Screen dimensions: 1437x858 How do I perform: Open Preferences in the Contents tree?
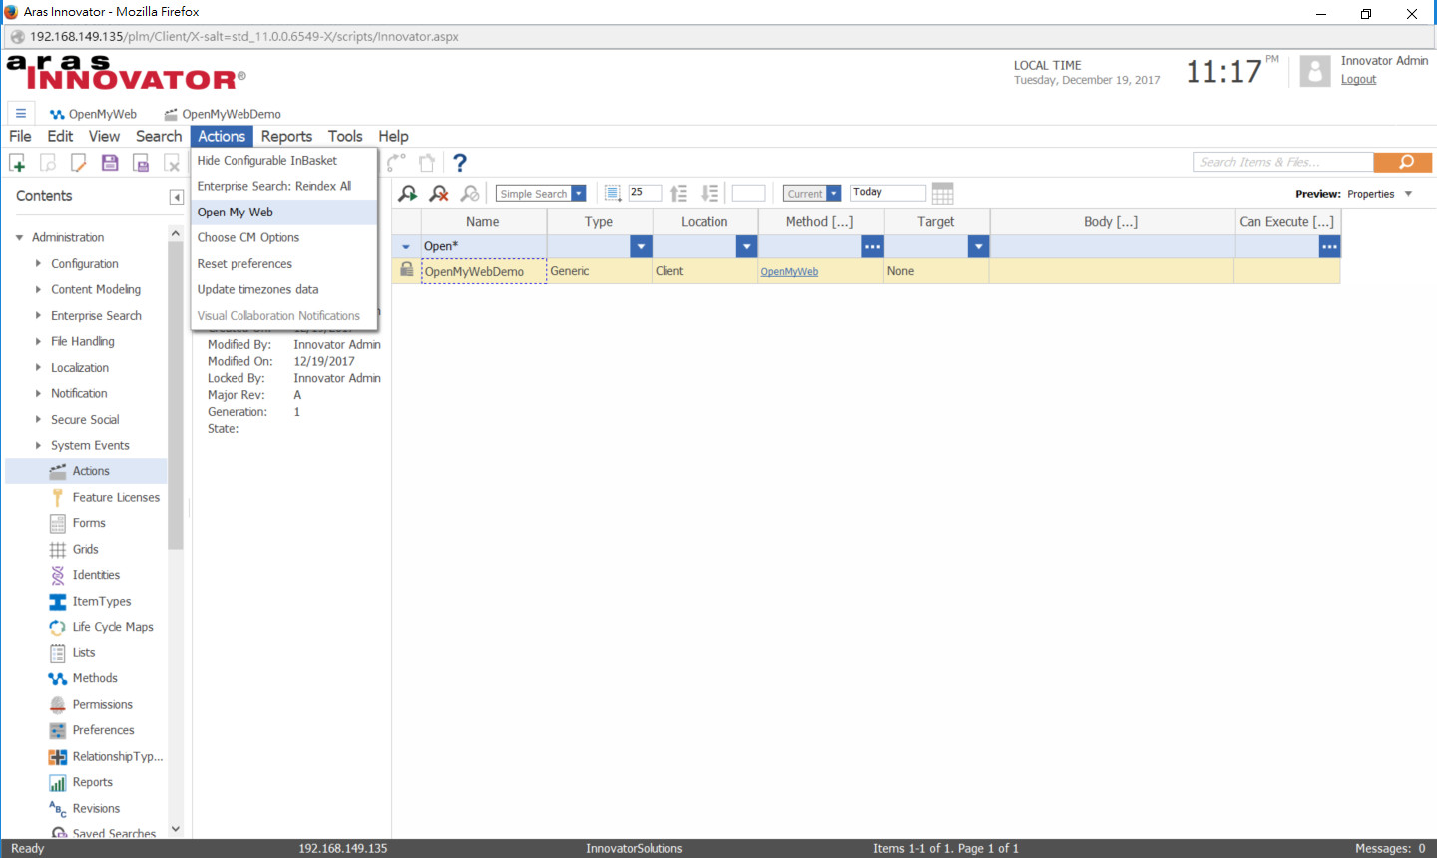tap(103, 730)
